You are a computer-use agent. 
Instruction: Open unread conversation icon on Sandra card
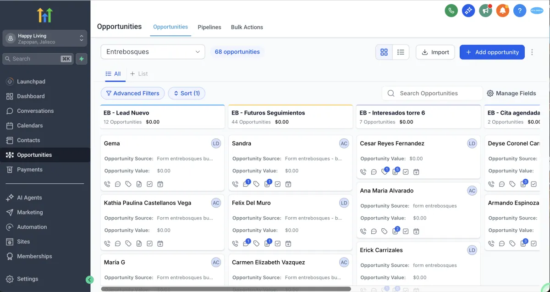pyautogui.click(x=246, y=184)
